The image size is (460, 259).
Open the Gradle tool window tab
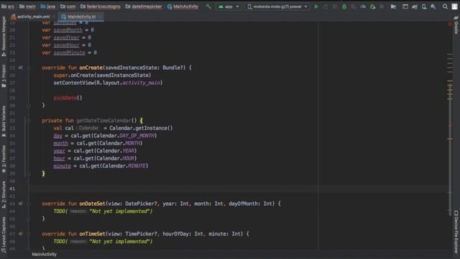(x=456, y=25)
